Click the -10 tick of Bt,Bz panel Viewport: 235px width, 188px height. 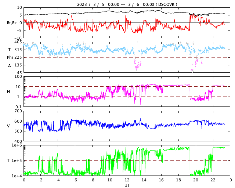click(x=18, y=38)
